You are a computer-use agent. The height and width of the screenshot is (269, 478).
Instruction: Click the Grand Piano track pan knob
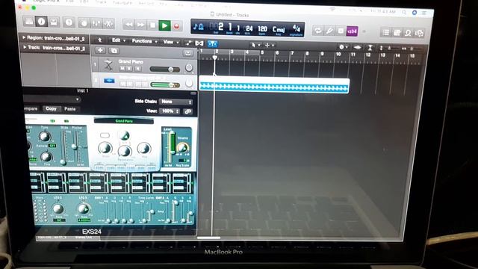point(189,68)
